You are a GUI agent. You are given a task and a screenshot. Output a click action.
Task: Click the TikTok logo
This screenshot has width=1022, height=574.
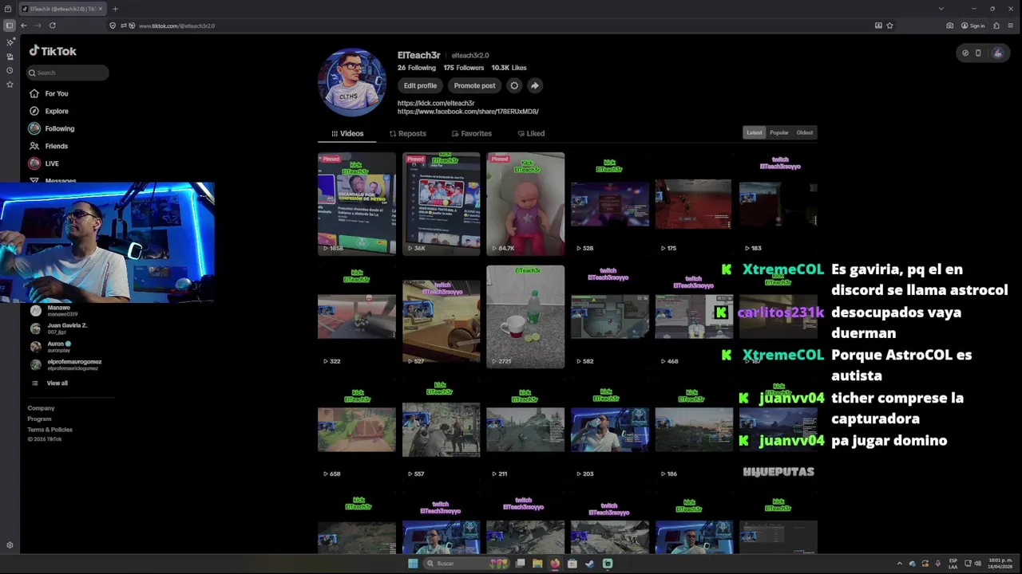(53, 51)
